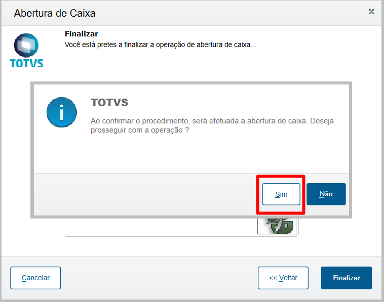384x304 pixels.
Task: Click the 'Você está pretes a finalizar' description
Action: (x=160, y=45)
